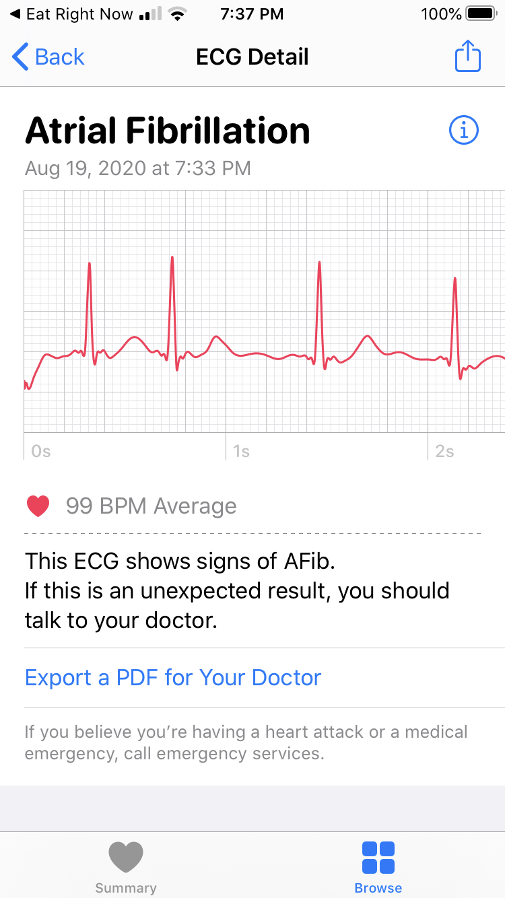Tap the 7:37 PM clock in the status bar

(x=252, y=14)
